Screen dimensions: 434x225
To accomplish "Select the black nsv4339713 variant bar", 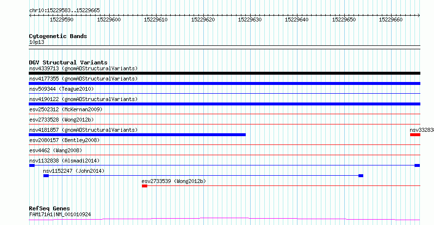I will point(224,73).
